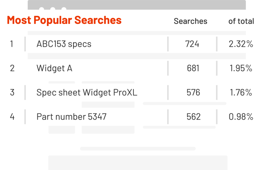Image resolution: width=273 pixels, height=170 pixels.
Task: Select the rank 2 cell
Action: (x=12, y=68)
